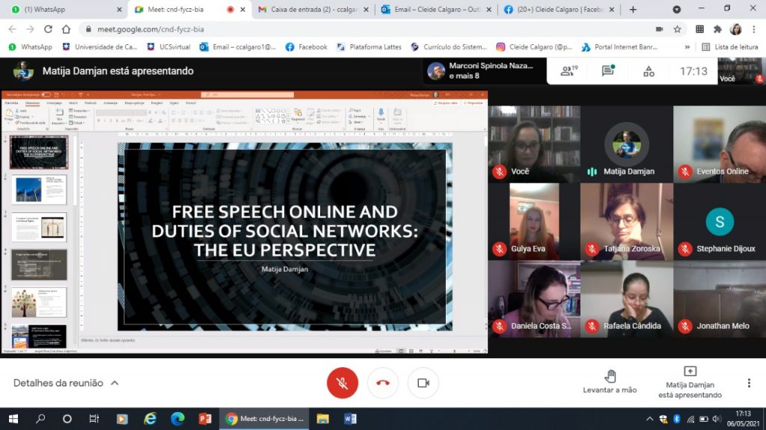Open the three-dot more options menu

(x=748, y=383)
